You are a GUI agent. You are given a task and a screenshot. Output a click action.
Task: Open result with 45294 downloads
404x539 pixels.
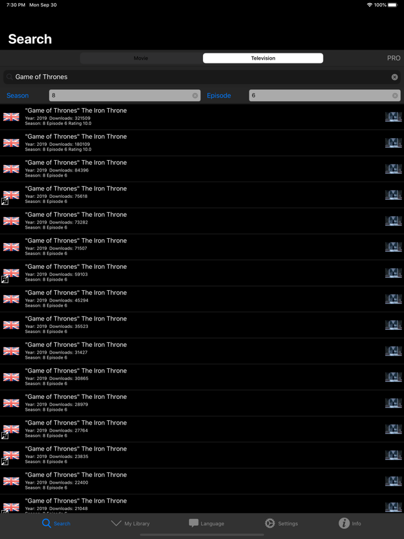[x=202, y=299]
